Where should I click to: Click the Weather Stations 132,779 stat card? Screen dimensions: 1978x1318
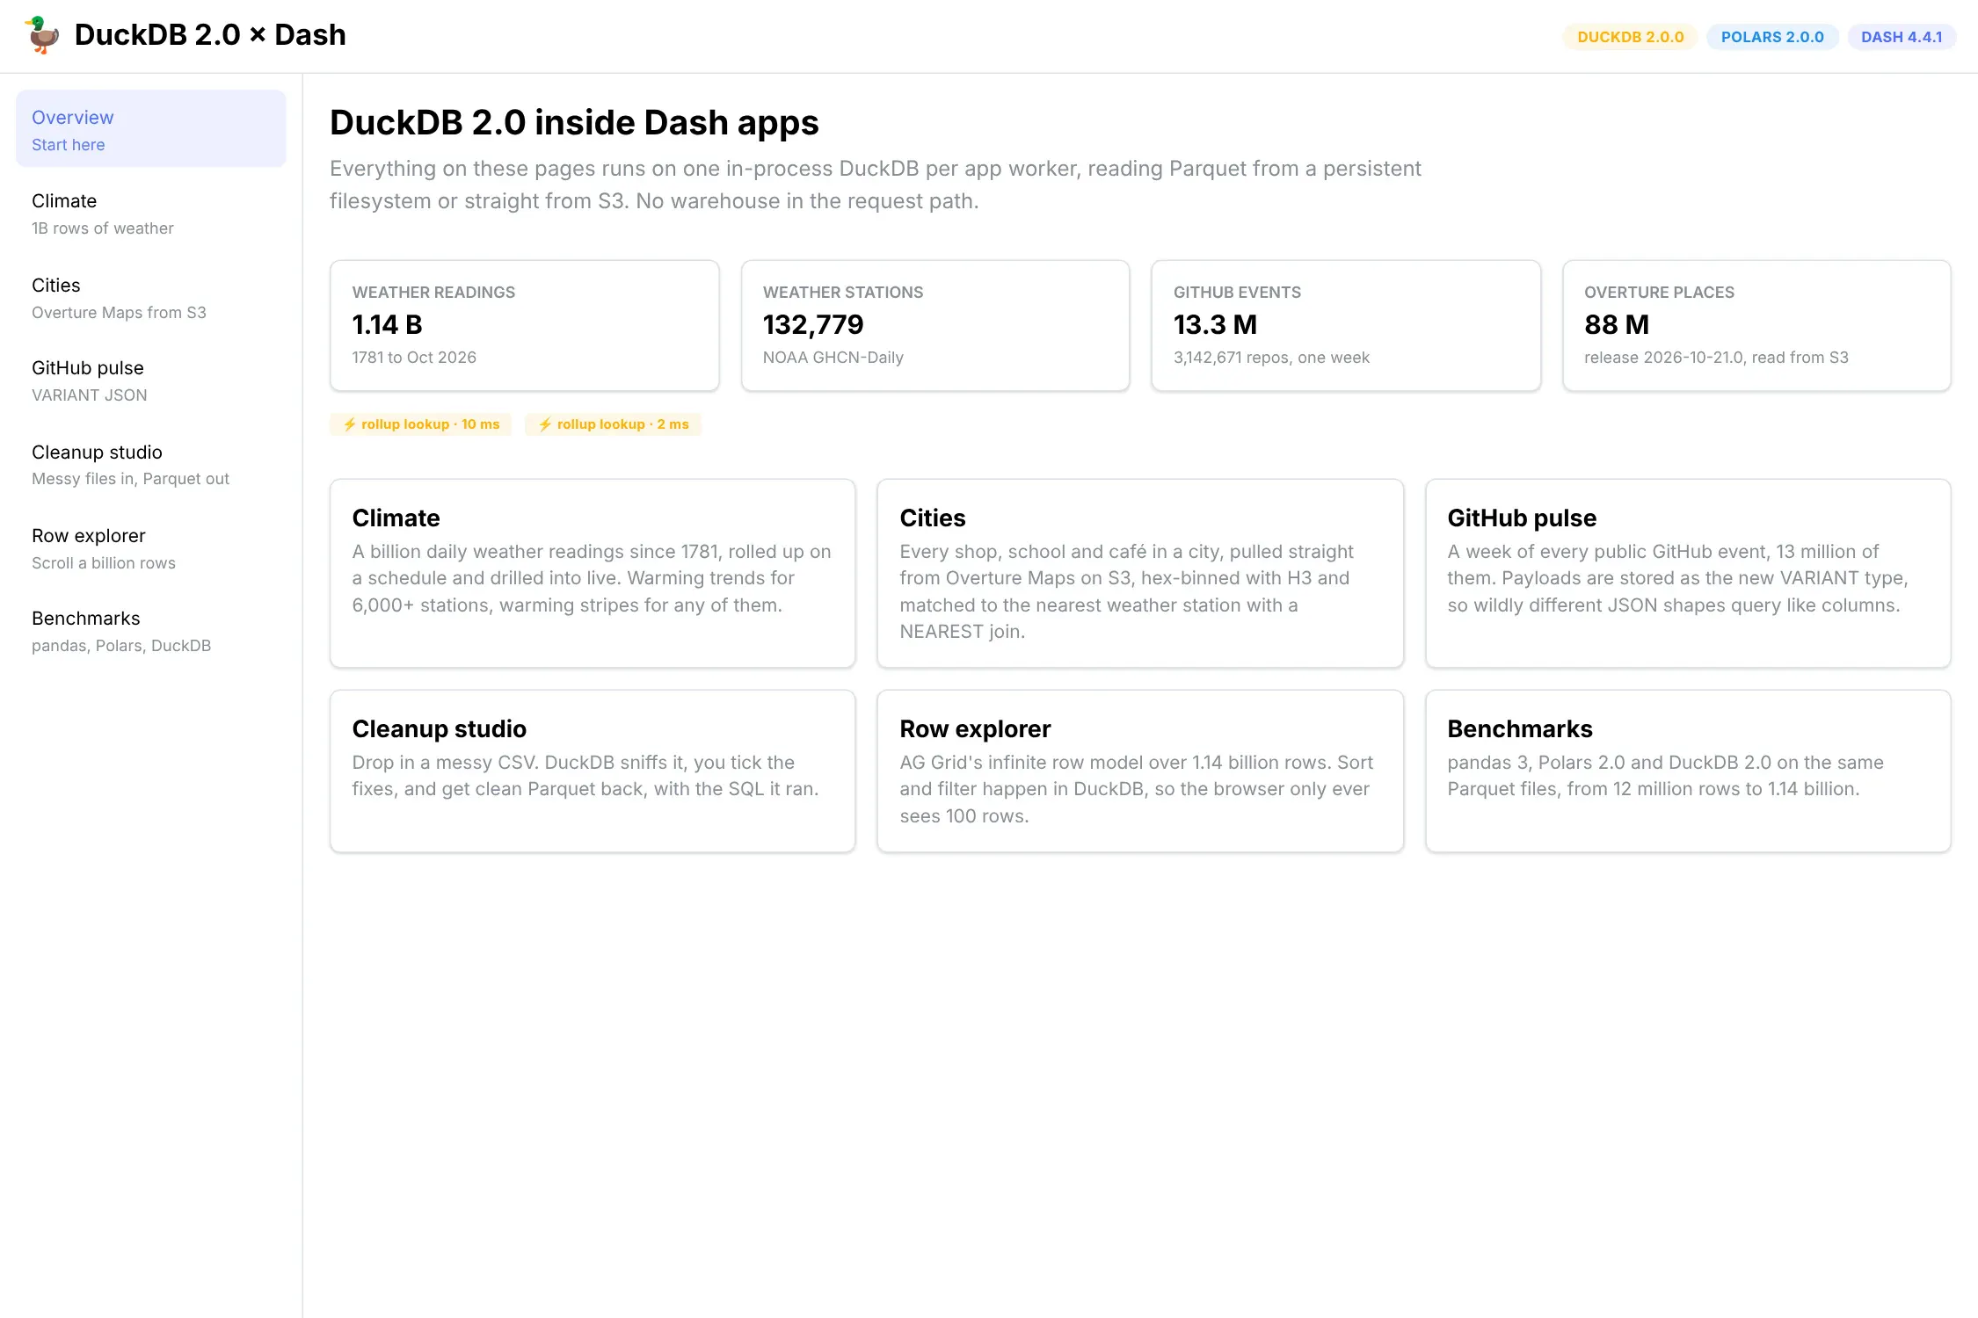(935, 325)
